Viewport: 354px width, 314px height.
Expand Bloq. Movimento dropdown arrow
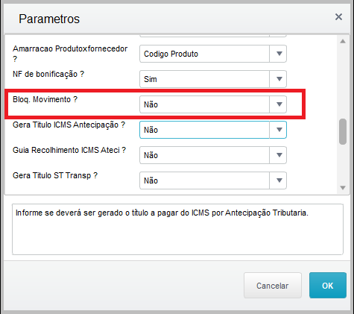(x=279, y=104)
